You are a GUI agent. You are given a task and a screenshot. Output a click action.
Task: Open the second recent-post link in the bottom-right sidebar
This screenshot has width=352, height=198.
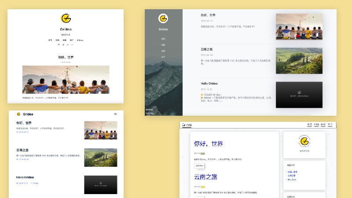(292, 176)
